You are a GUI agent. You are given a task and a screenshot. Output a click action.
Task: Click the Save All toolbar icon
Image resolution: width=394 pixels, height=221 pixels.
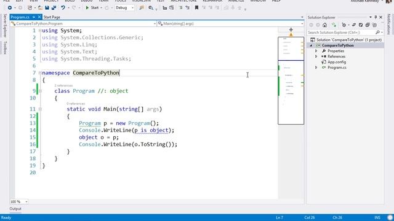54,8
